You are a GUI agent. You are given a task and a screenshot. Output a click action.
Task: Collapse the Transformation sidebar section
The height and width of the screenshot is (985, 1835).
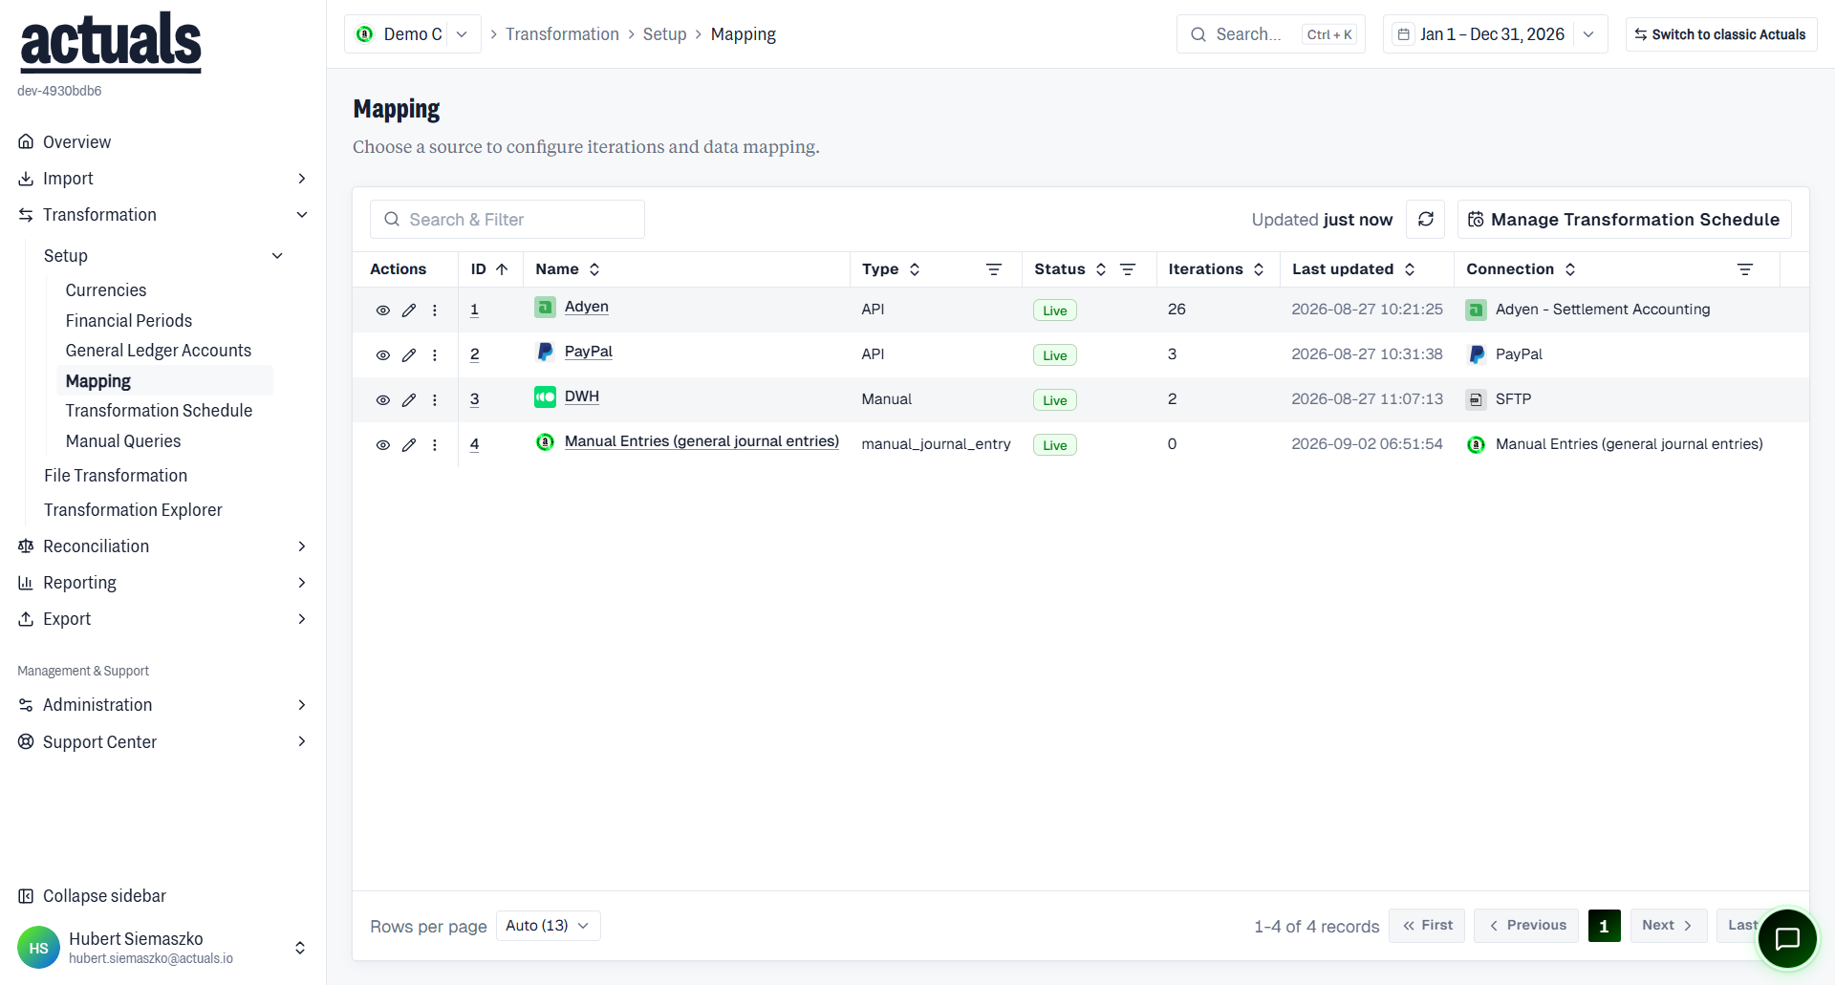pyautogui.click(x=162, y=215)
